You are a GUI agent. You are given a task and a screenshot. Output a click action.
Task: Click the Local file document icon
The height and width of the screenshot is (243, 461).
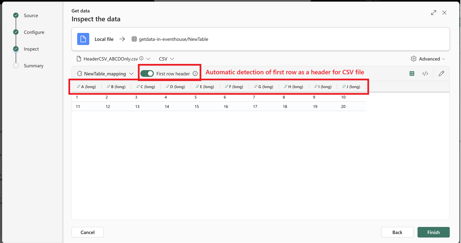(x=83, y=39)
